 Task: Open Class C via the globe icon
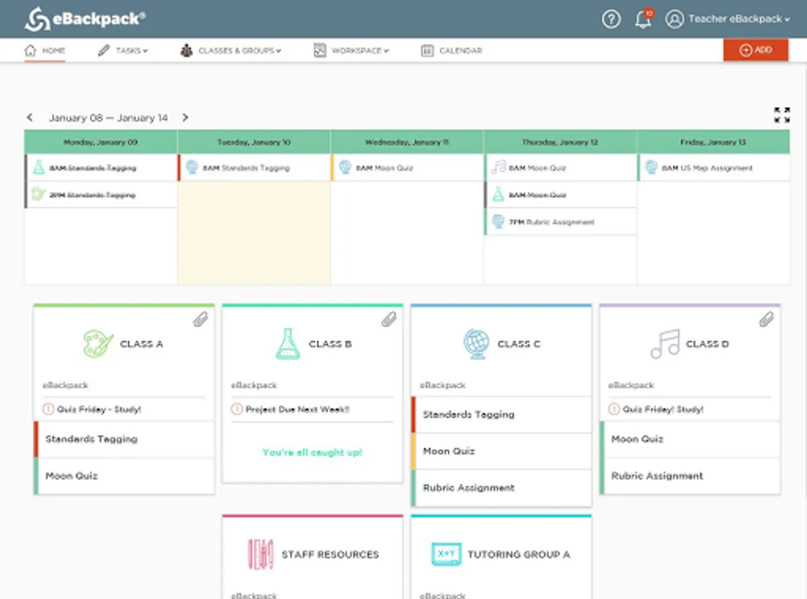(x=476, y=344)
